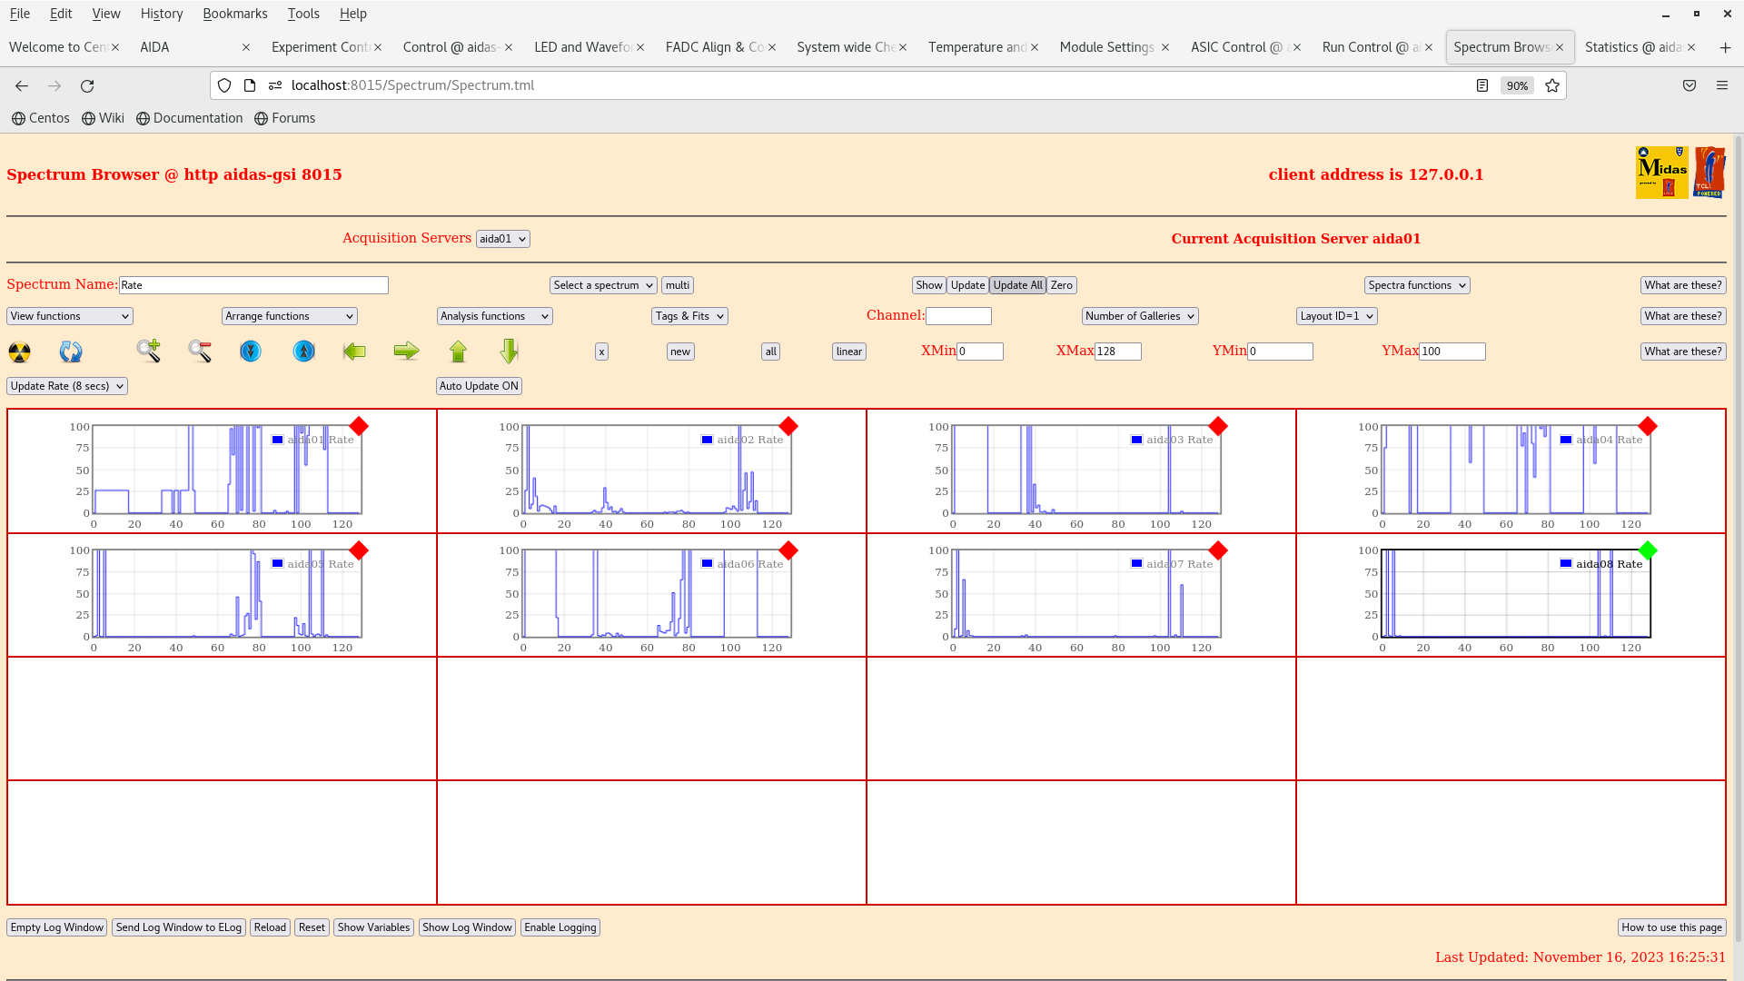The height and width of the screenshot is (981, 1744).
Task: Open the Analysis functions dropdown
Action: click(494, 316)
